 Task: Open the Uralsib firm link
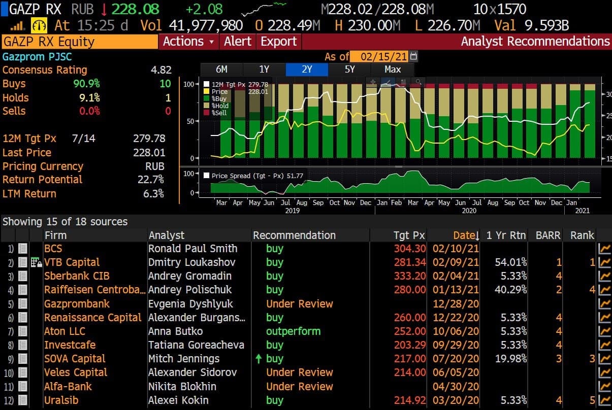61,400
